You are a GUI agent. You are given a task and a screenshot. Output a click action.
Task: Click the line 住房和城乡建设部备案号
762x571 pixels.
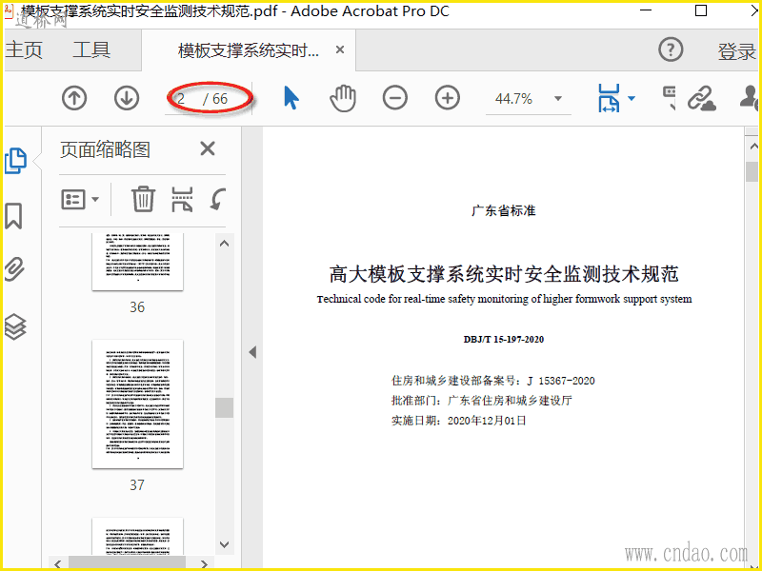(x=493, y=381)
